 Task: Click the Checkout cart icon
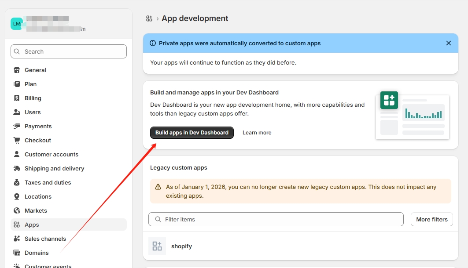click(17, 141)
